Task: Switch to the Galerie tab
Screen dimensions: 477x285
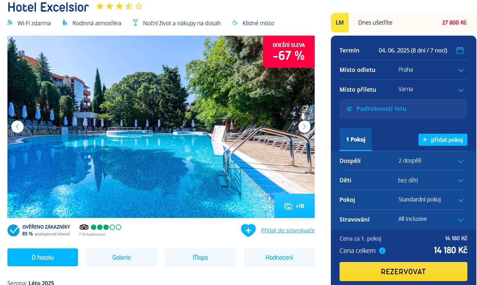Action: click(121, 257)
